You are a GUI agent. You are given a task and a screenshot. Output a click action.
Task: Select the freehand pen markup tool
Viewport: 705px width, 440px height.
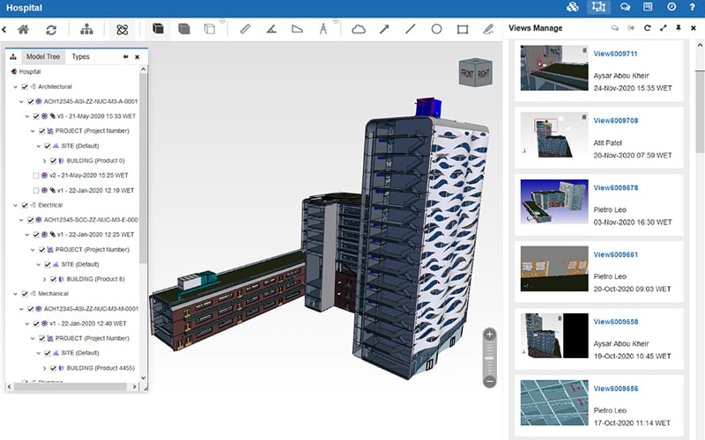click(x=488, y=29)
